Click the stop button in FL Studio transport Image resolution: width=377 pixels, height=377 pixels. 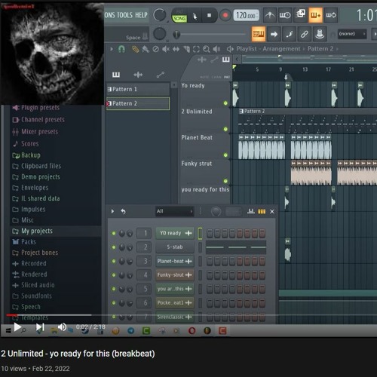pos(209,16)
